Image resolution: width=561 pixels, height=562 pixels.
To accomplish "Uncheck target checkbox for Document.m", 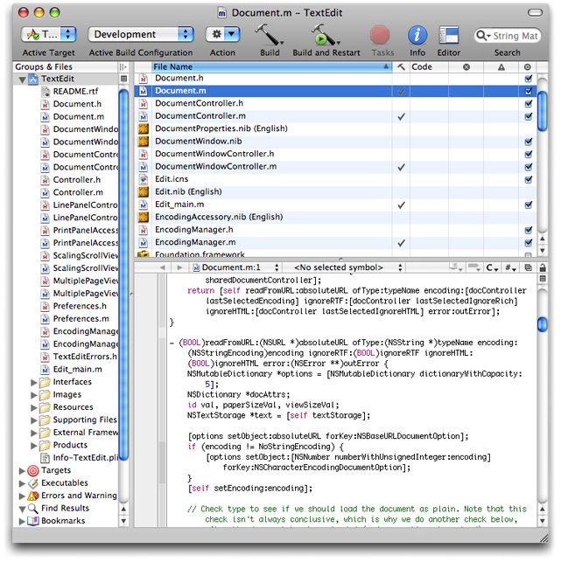I will pos(528,91).
